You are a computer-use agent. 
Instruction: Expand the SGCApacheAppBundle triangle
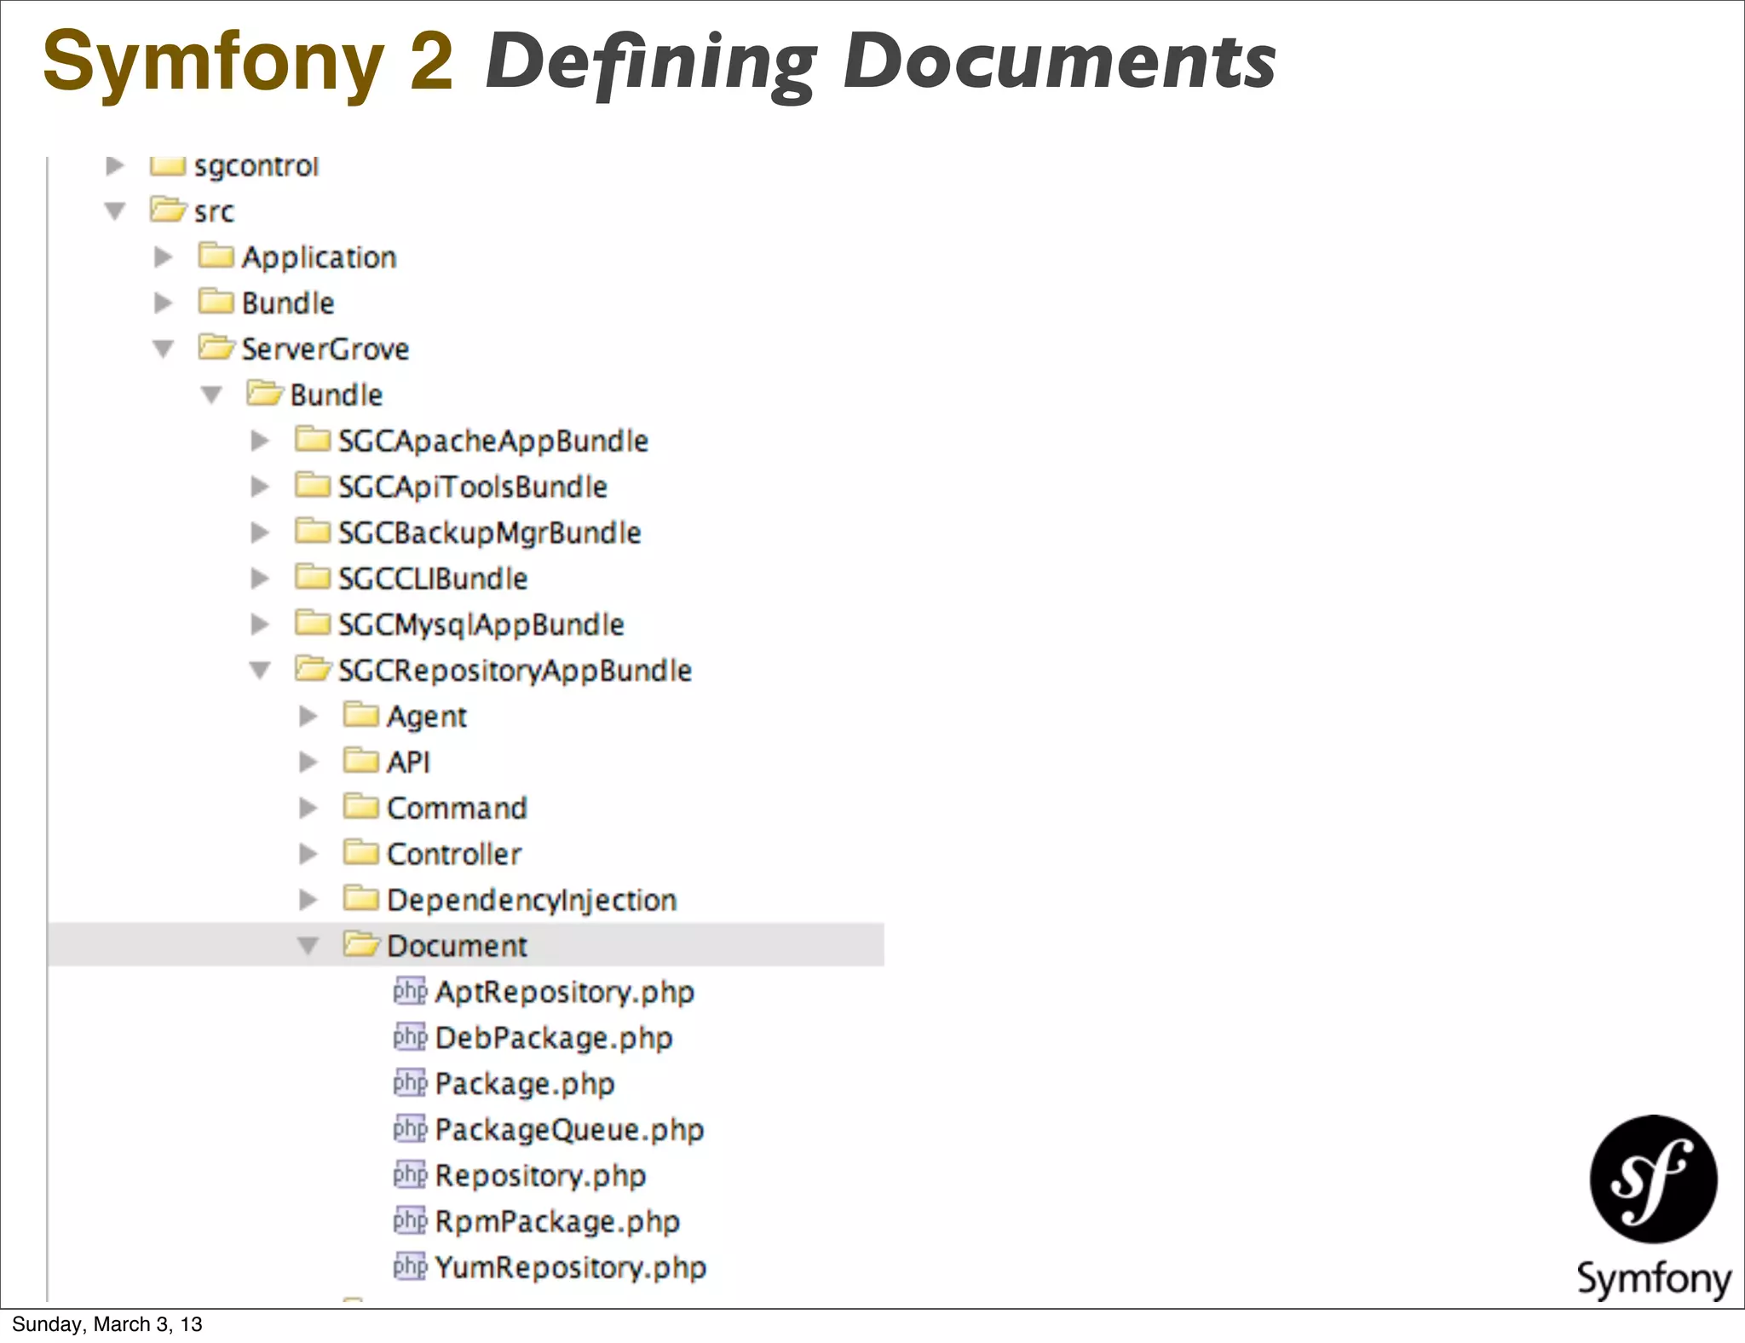point(260,441)
